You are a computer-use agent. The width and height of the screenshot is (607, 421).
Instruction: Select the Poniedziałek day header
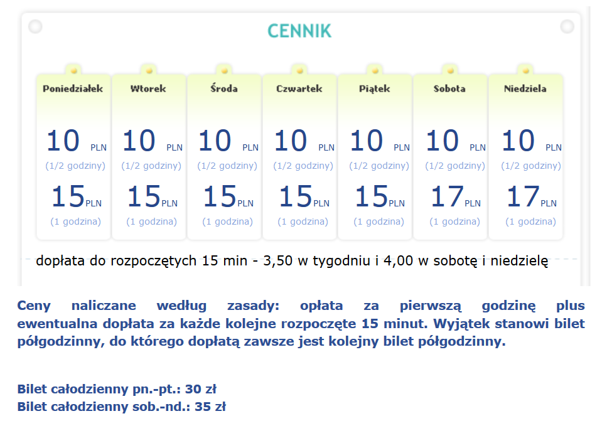[x=73, y=88]
